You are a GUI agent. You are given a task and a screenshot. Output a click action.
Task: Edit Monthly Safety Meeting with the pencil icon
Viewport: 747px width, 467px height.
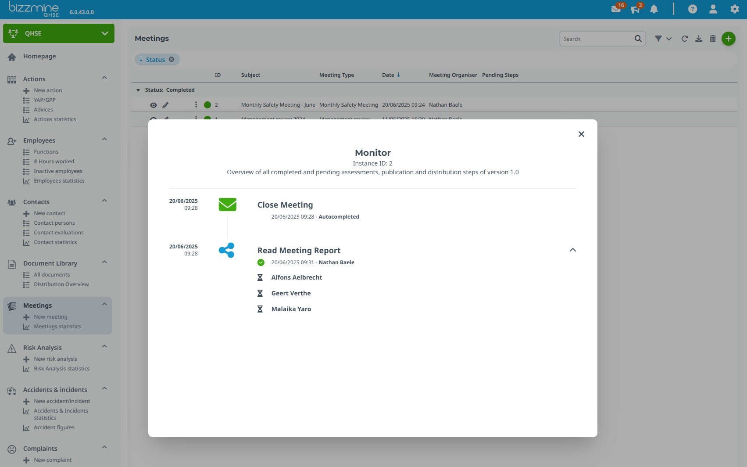[165, 105]
